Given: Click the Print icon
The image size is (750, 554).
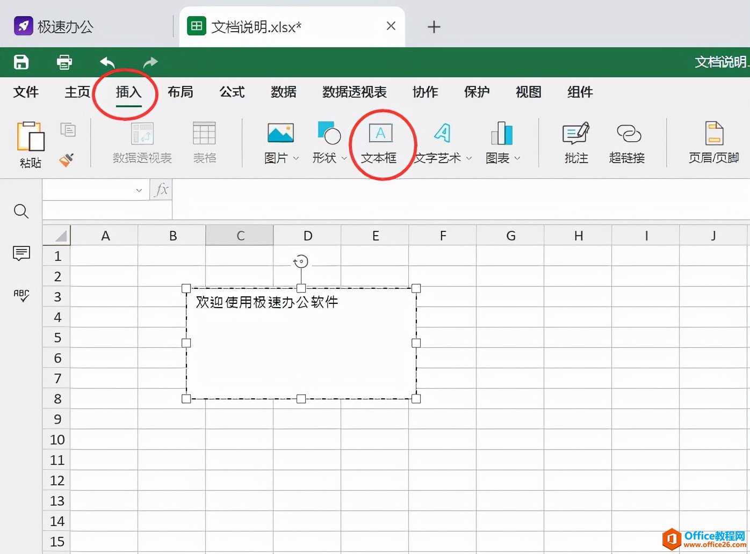Looking at the screenshot, I should (x=64, y=62).
